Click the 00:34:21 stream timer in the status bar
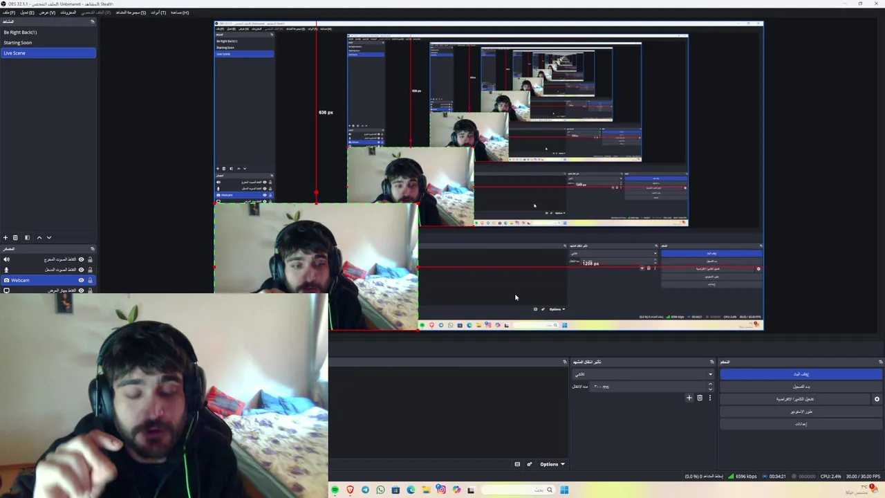 [777, 477]
